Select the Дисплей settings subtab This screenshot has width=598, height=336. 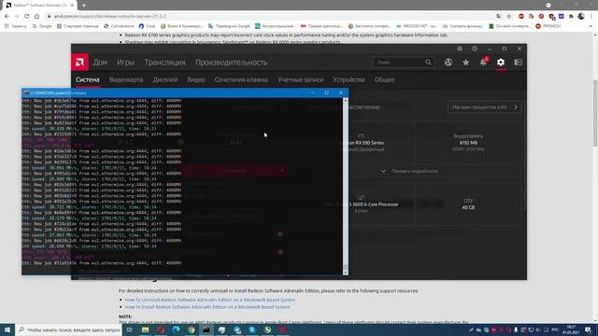(x=165, y=79)
